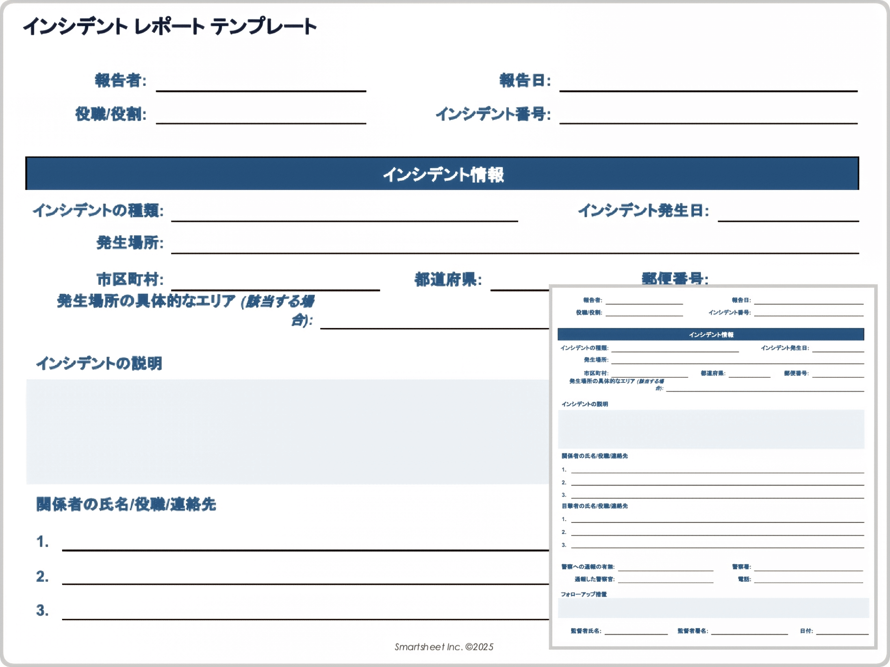This screenshot has width=890, height=667.
Task: Click the 市区町村 blank line in large form
Action: pyautogui.click(x=275, y=290)
